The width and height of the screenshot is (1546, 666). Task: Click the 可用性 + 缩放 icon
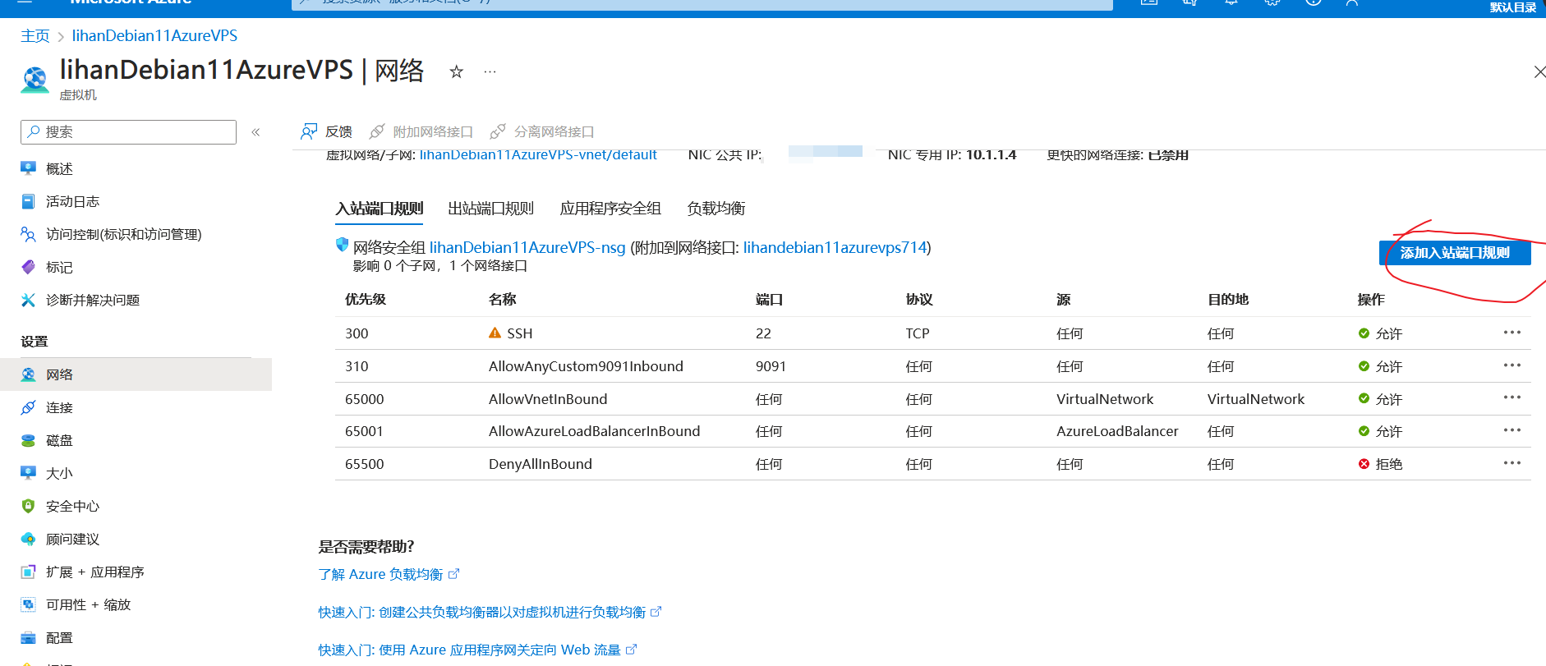pos(28,604)
